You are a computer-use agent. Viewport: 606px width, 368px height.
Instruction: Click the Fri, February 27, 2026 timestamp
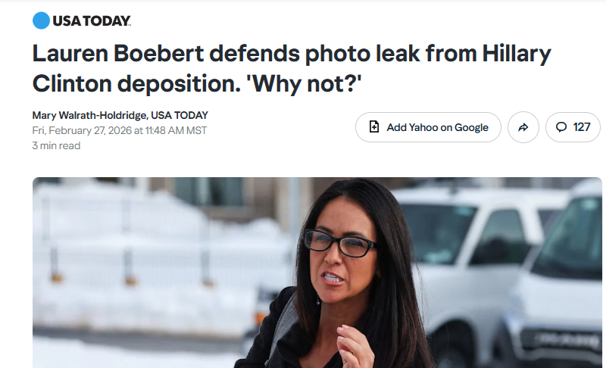(x=120, y=130)
